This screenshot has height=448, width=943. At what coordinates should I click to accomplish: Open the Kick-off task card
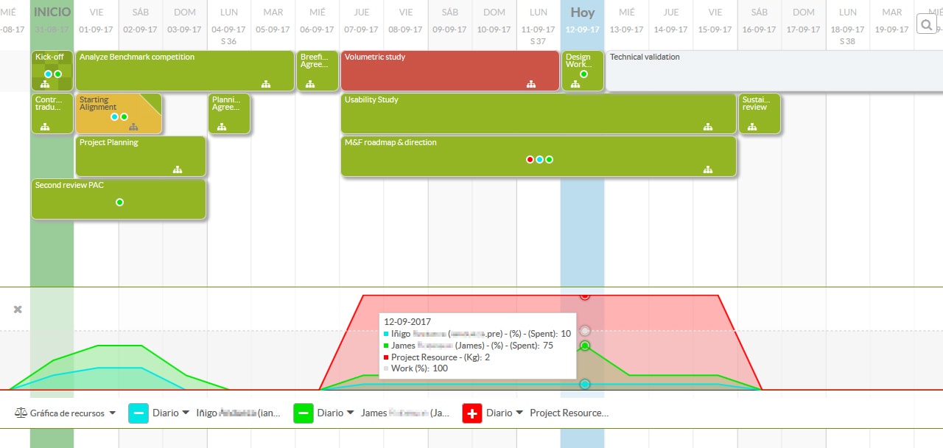click(x=52, y=71)
